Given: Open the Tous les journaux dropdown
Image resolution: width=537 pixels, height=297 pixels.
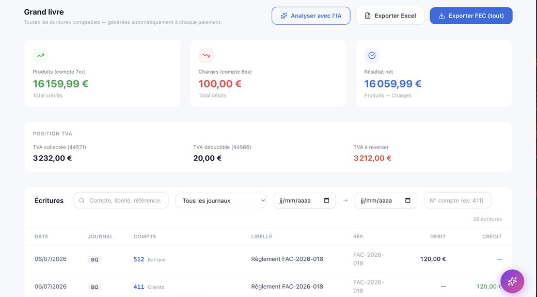Looking at the screenshot, I should (221, 201).
